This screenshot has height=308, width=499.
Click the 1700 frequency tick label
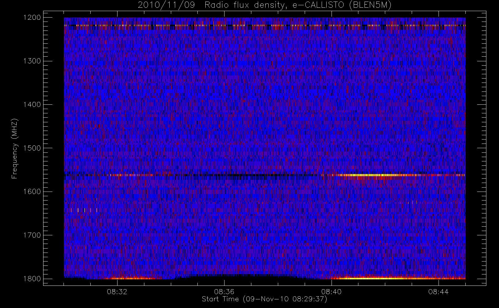click(32, 235)
